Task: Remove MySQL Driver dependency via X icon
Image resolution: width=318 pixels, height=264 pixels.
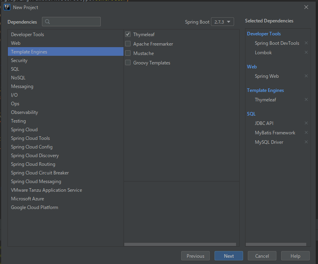Action: pyautogui.click(x=306, y=142)
